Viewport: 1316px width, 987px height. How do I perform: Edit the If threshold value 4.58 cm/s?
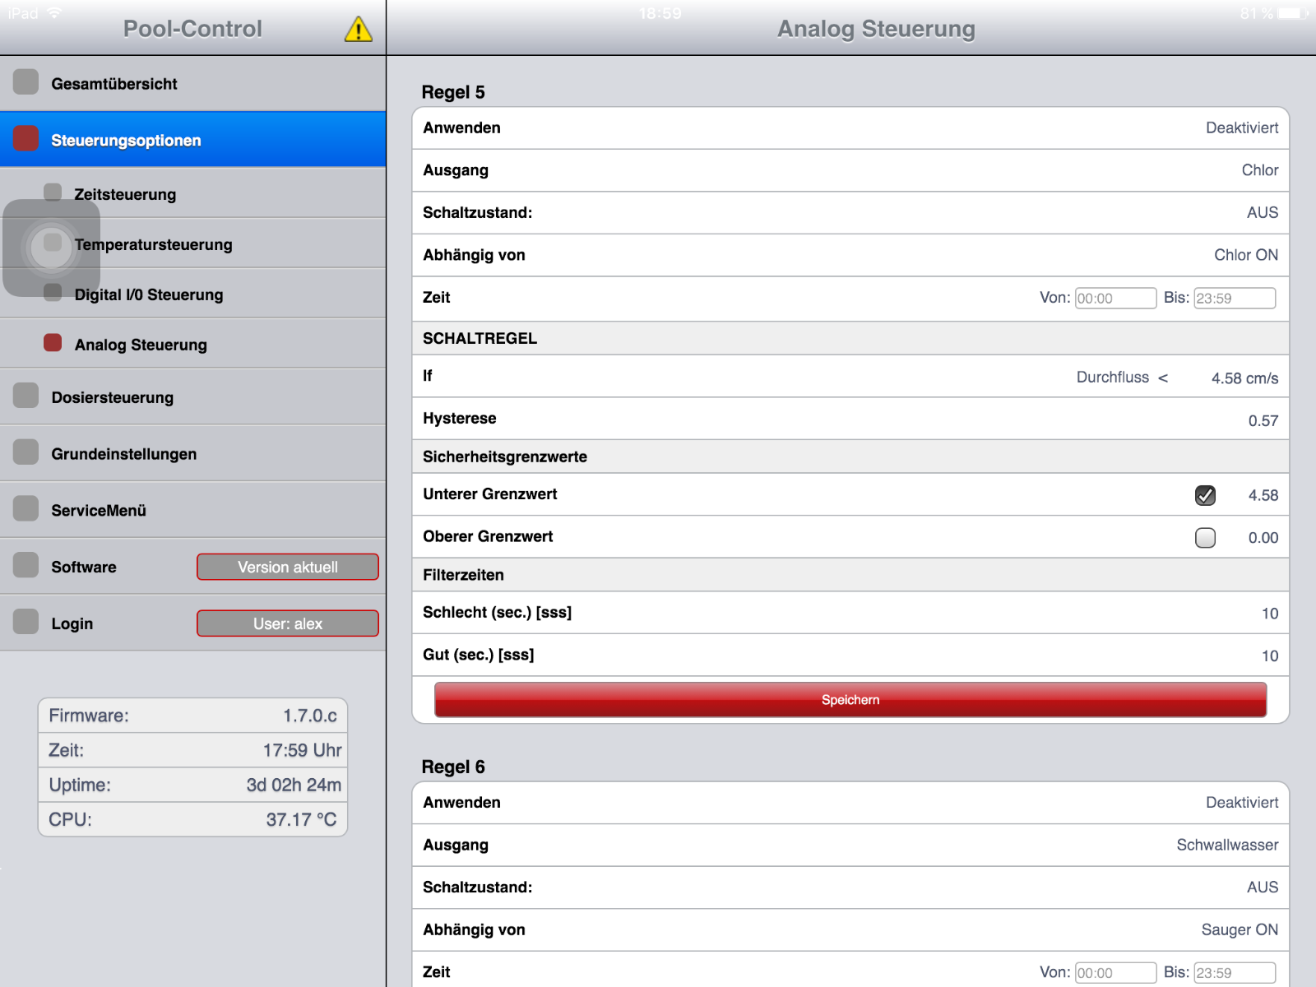click(1244, 378)
